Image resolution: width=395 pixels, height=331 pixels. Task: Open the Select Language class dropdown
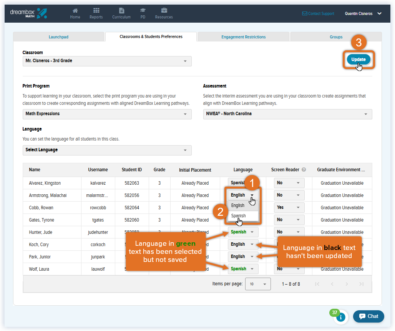(107, 150)
